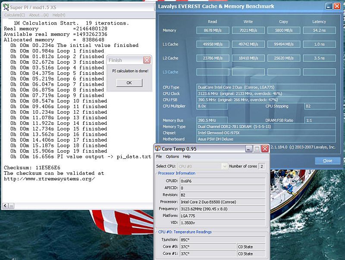Click the 1M Calculation Start line
345x260 pixels.
pyautogui.click(x=71, y=23)
